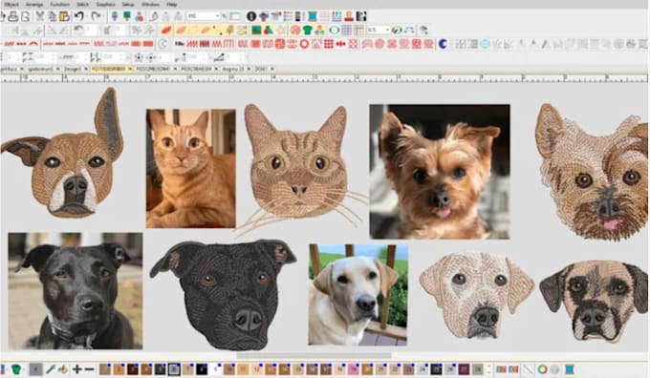Select the red grid fill pattern icon
This screenshot has width=650, height=378.
point(329,44)
